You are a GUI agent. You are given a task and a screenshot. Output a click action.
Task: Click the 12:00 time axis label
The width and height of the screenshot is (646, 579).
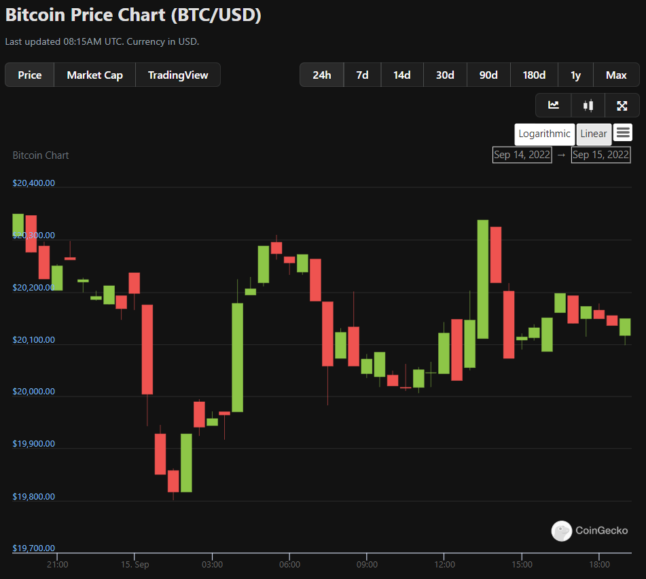[x=444, y=565]
